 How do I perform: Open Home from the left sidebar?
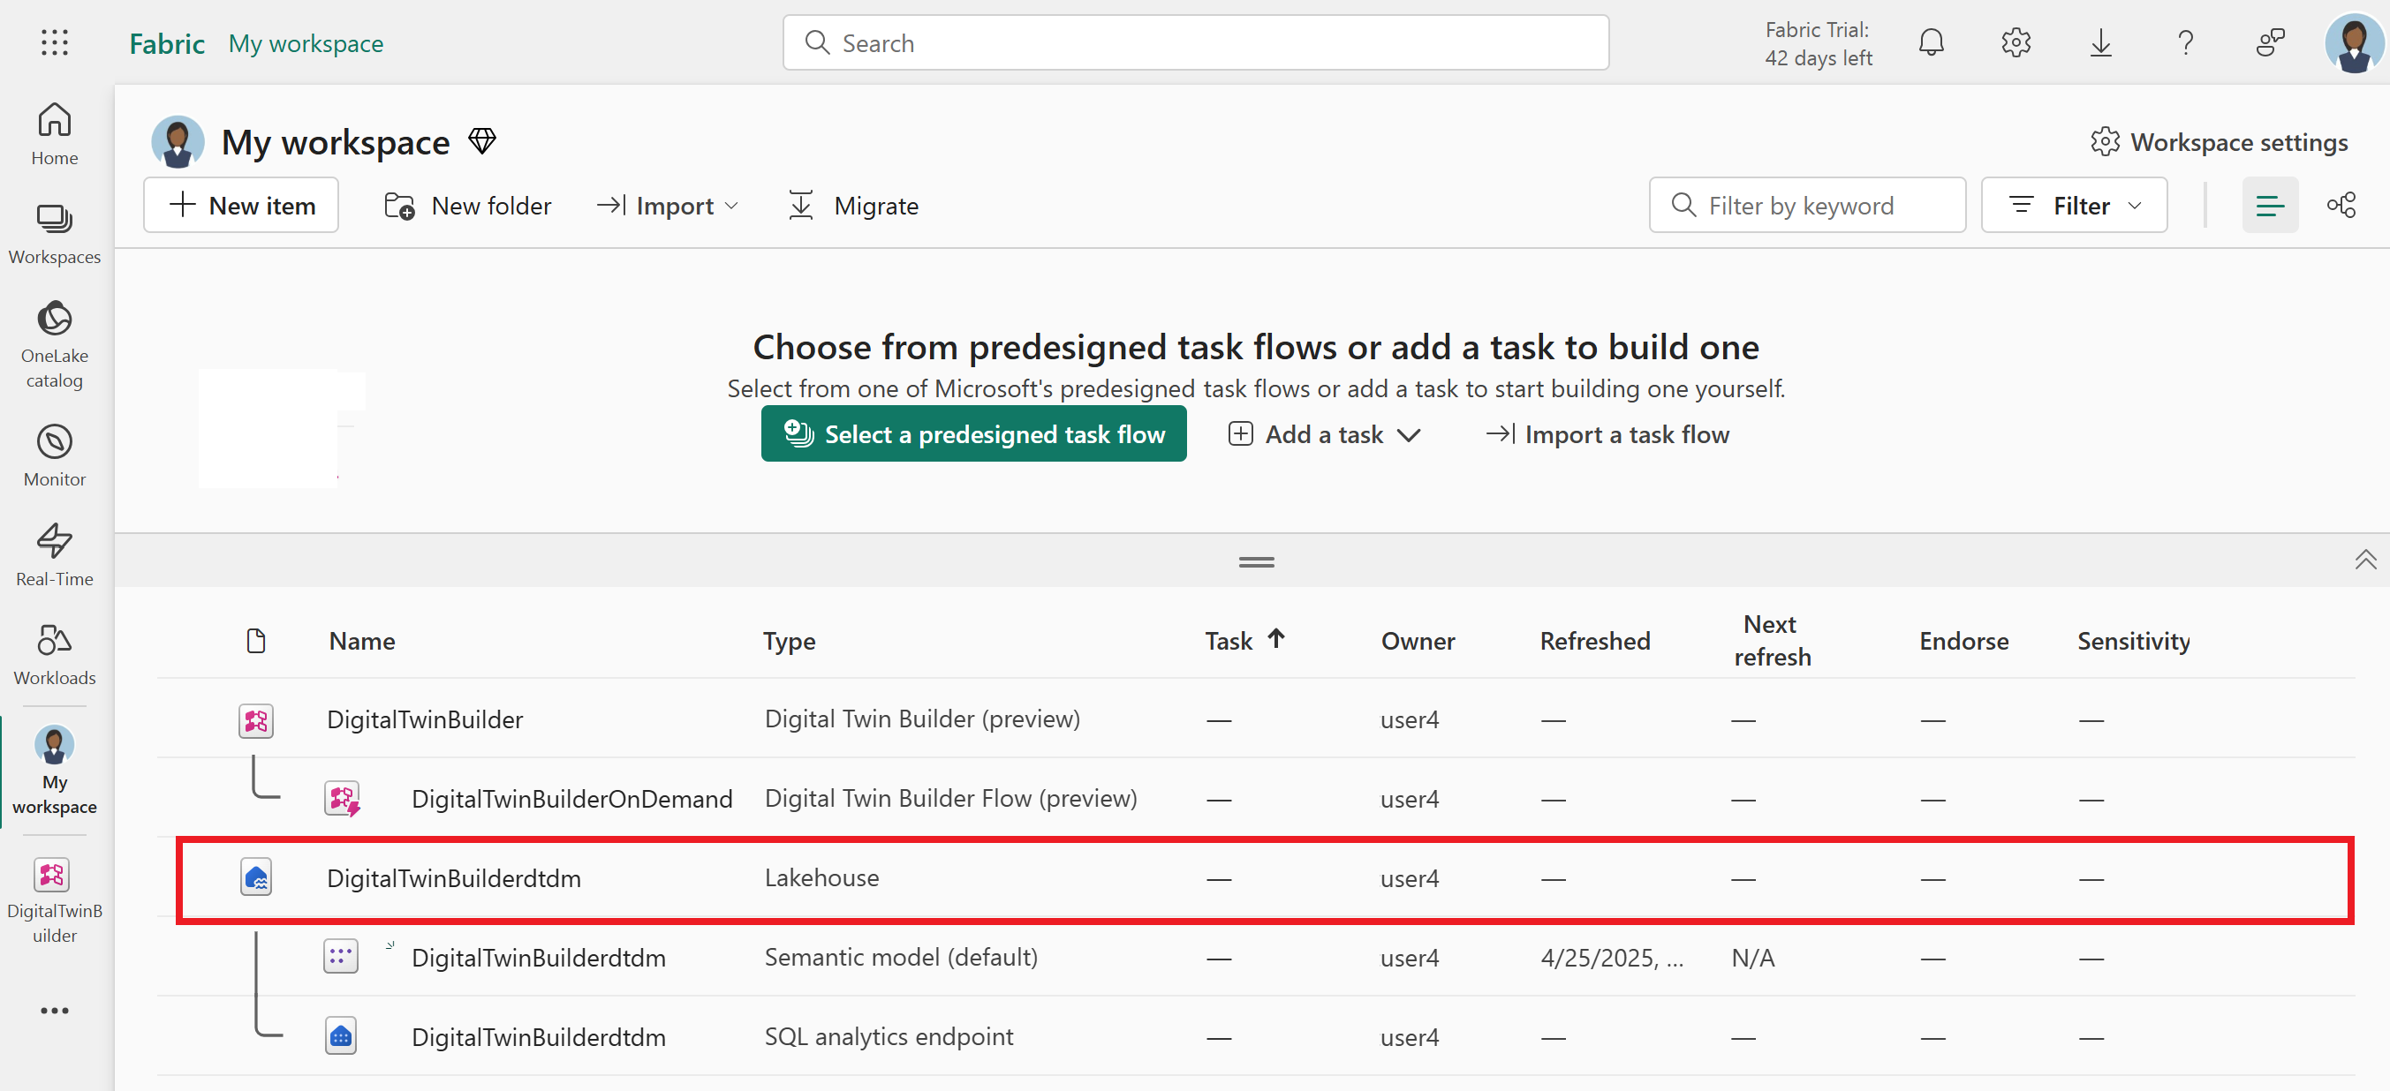click(53, 134)
